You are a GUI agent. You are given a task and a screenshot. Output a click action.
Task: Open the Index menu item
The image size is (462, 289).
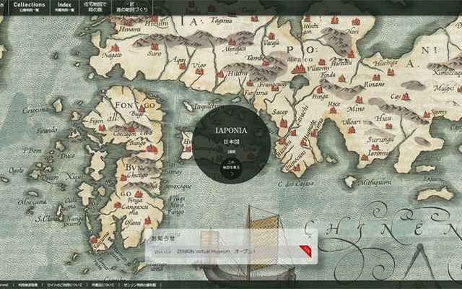pos(64,7)
